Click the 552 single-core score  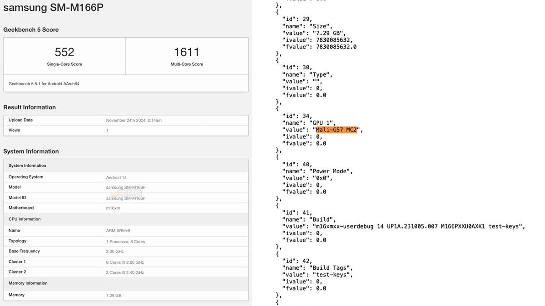[x=64, y=52]
